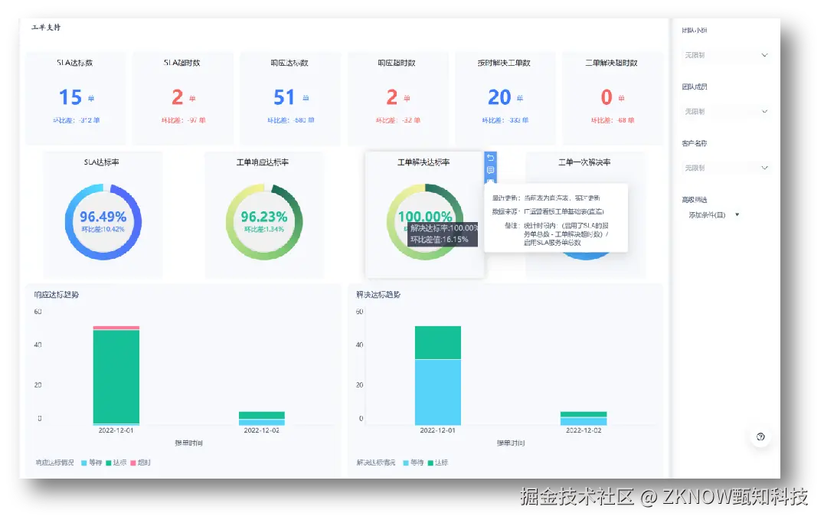Click the undo arrow icon beside 工单解决达标率 card
This screenshot has height=523, width=824.
click(490, 159)
